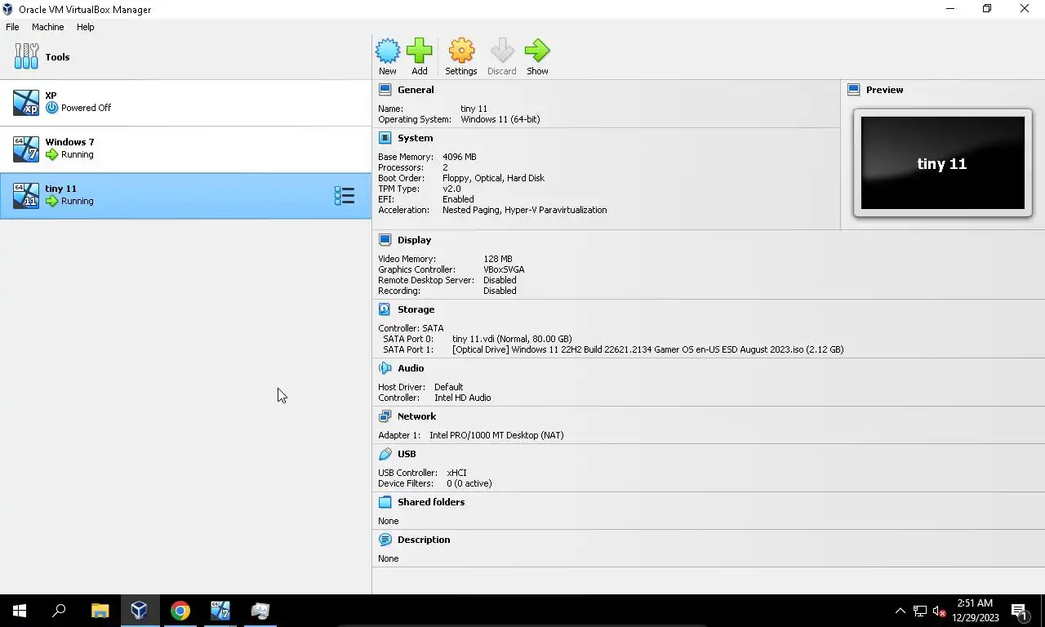The image size is (1045, 627).
Task: Open the System settings heading link
Action: click(x=415, y=138)
